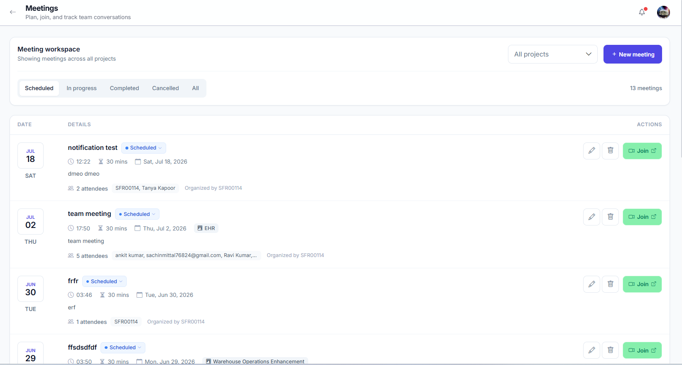Delete the team meeting entry
The width and height of the screenshot is (682, 365).
[611, 217]
